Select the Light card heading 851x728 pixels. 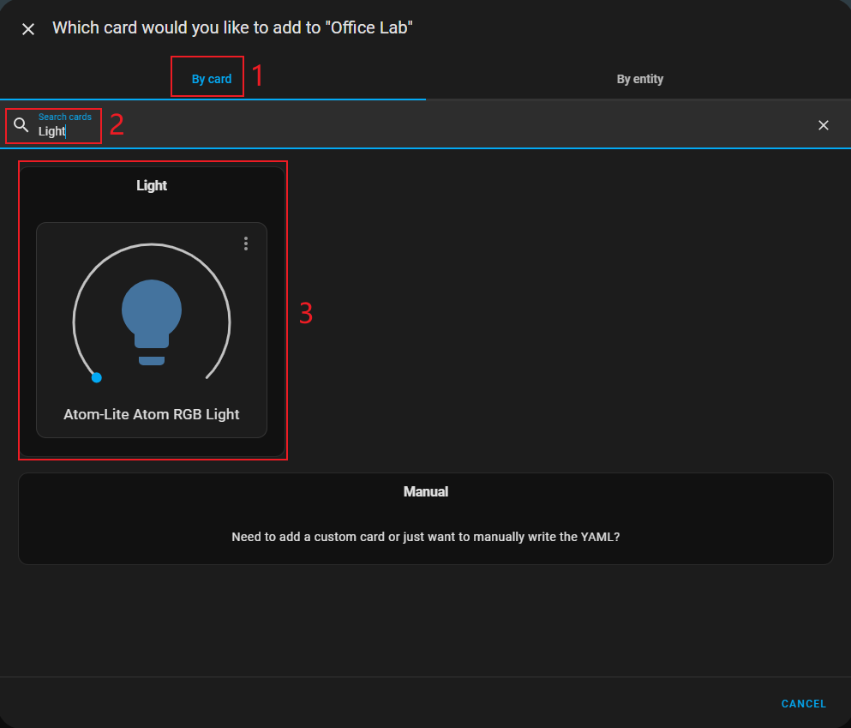[152, 186]
